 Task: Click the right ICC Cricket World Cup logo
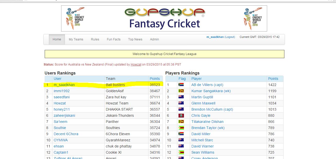[253, 18]
